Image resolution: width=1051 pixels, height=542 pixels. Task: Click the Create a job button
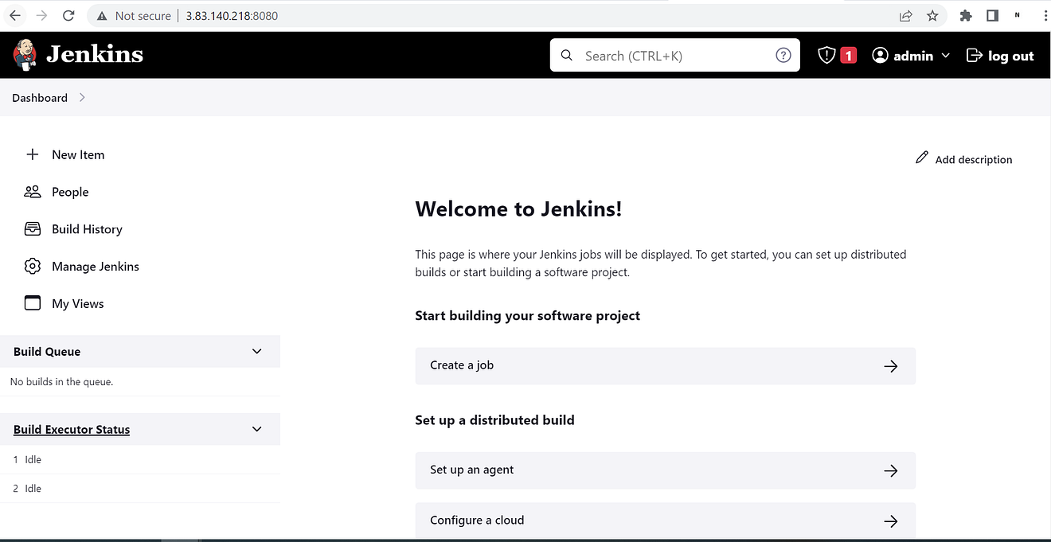[x=666, y=366]
